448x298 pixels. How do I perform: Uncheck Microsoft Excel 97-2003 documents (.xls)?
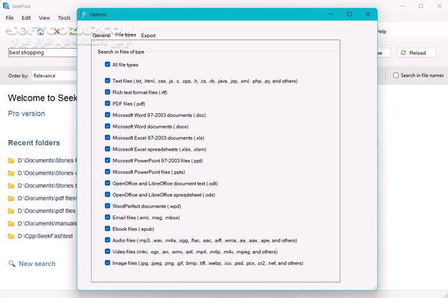click(x=108, y=137)
